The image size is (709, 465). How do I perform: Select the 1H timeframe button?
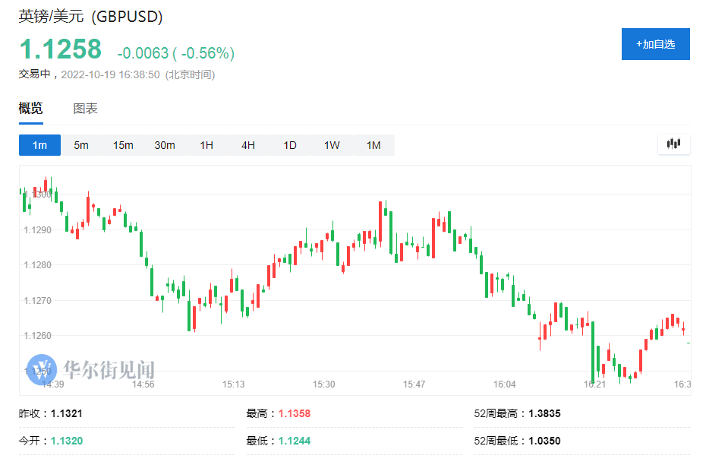click(x=206, y=145)
